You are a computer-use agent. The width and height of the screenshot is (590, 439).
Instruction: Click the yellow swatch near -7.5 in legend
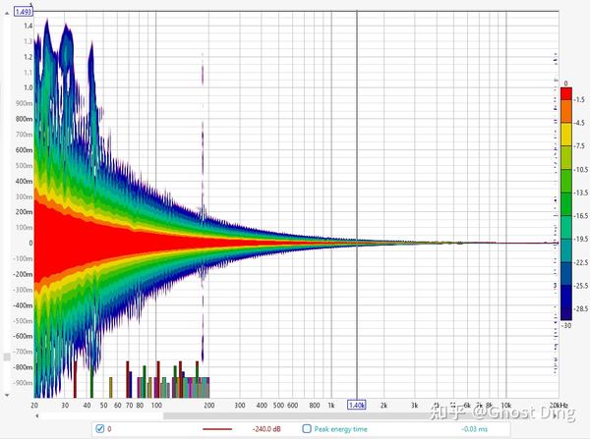(566, 135)
